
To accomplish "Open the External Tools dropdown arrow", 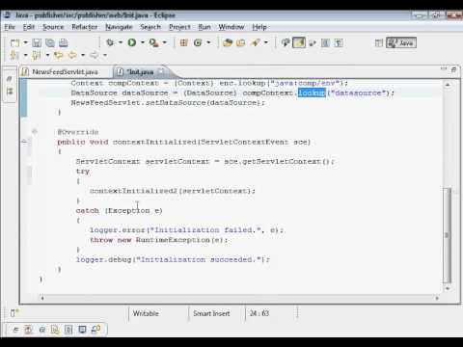I will tap(165, 42).
